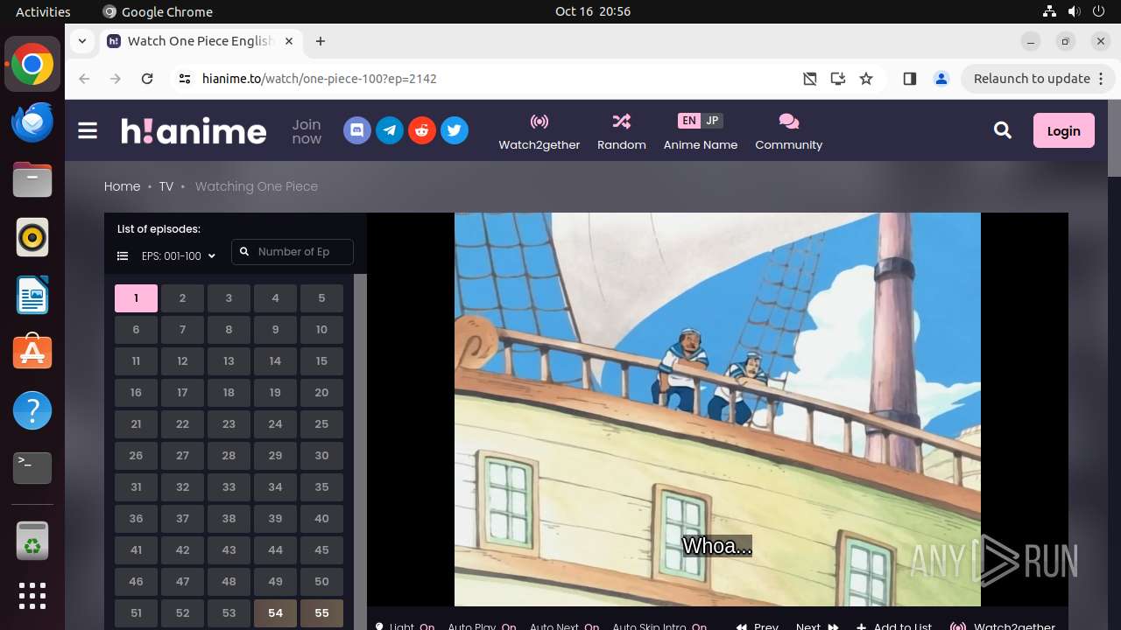Show Applications grid in dock

pos(32,596)
